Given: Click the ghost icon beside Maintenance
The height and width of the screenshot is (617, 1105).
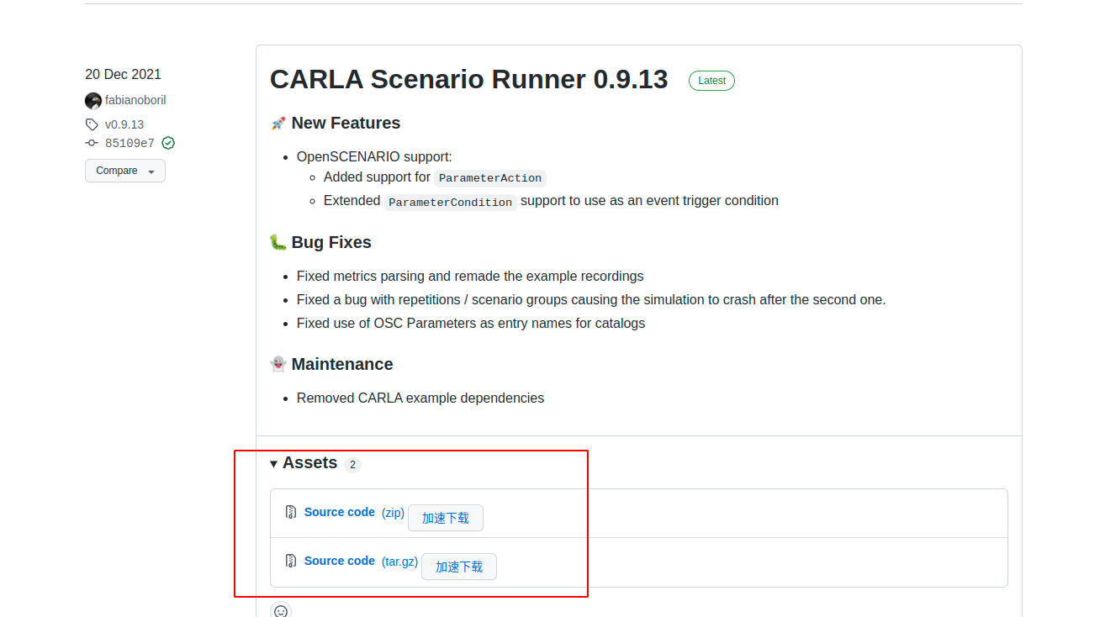Looking at the screenshot, I should click(278, 364).
